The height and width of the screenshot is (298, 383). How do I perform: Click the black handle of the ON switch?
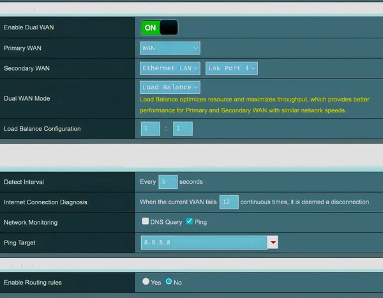click(169, 27)
